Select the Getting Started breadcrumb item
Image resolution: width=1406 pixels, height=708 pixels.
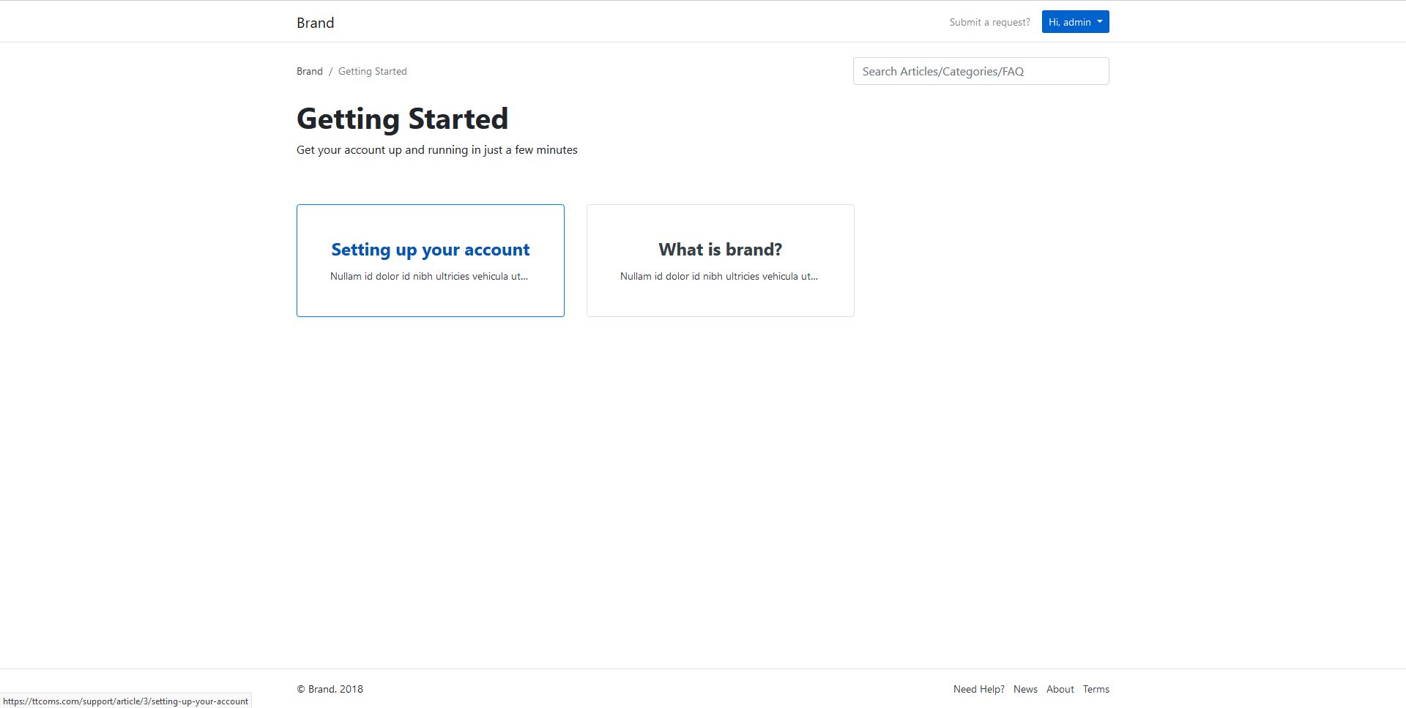[x=372, y=71]
